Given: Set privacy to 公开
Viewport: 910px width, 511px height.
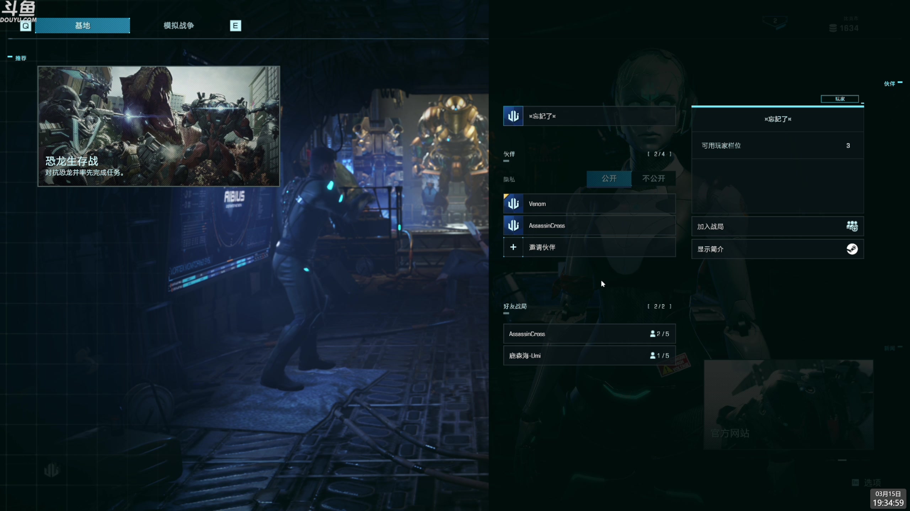Looking at the screenshot, I should [x=609, y=178].
